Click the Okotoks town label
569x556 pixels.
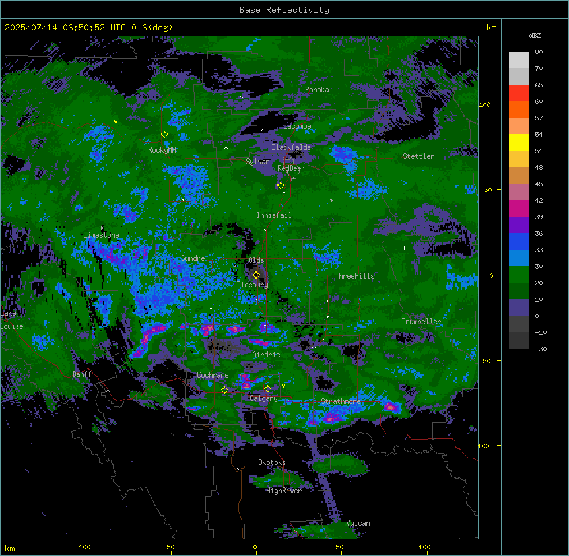click(272, 462)
